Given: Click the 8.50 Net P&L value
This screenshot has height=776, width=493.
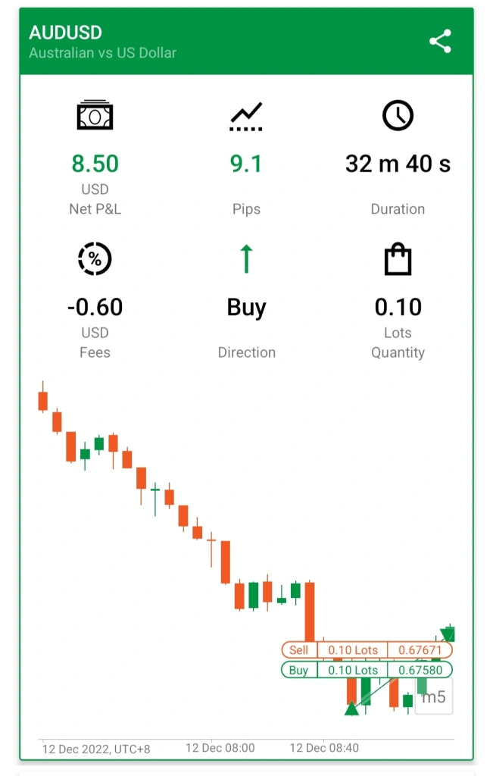Looking at the screenshot, I should [95, 164].
